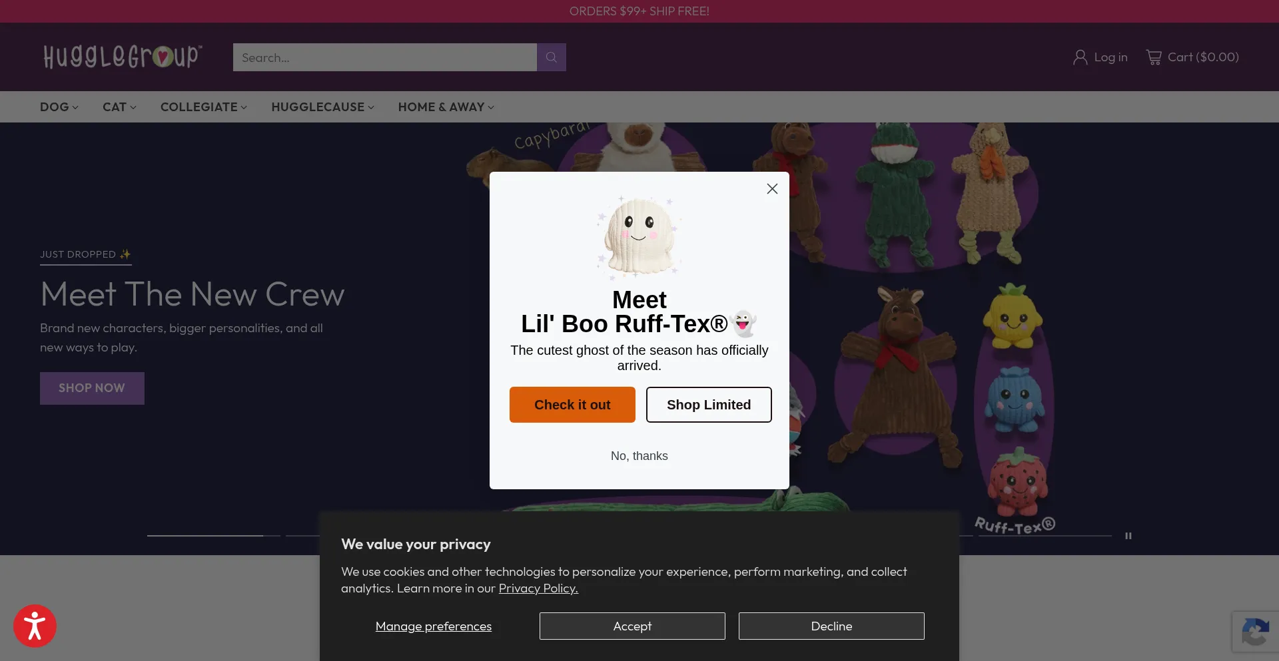Close the Lil' Boo popup

(772, 189)
